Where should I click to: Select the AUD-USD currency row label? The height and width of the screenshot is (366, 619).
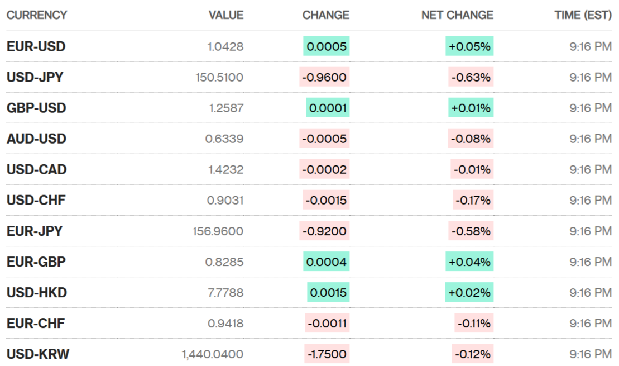tap(36, 139)
